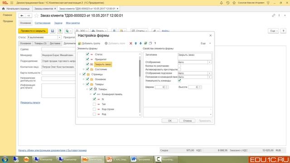Open PowerPoint from the taskbar
290x163 pixels.
coord(117,159)
